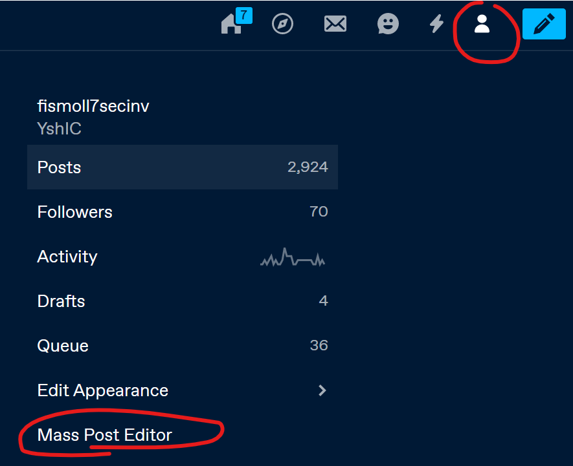
Task: Click the activity sparkline graph
Action: click(x=293, y=257)
